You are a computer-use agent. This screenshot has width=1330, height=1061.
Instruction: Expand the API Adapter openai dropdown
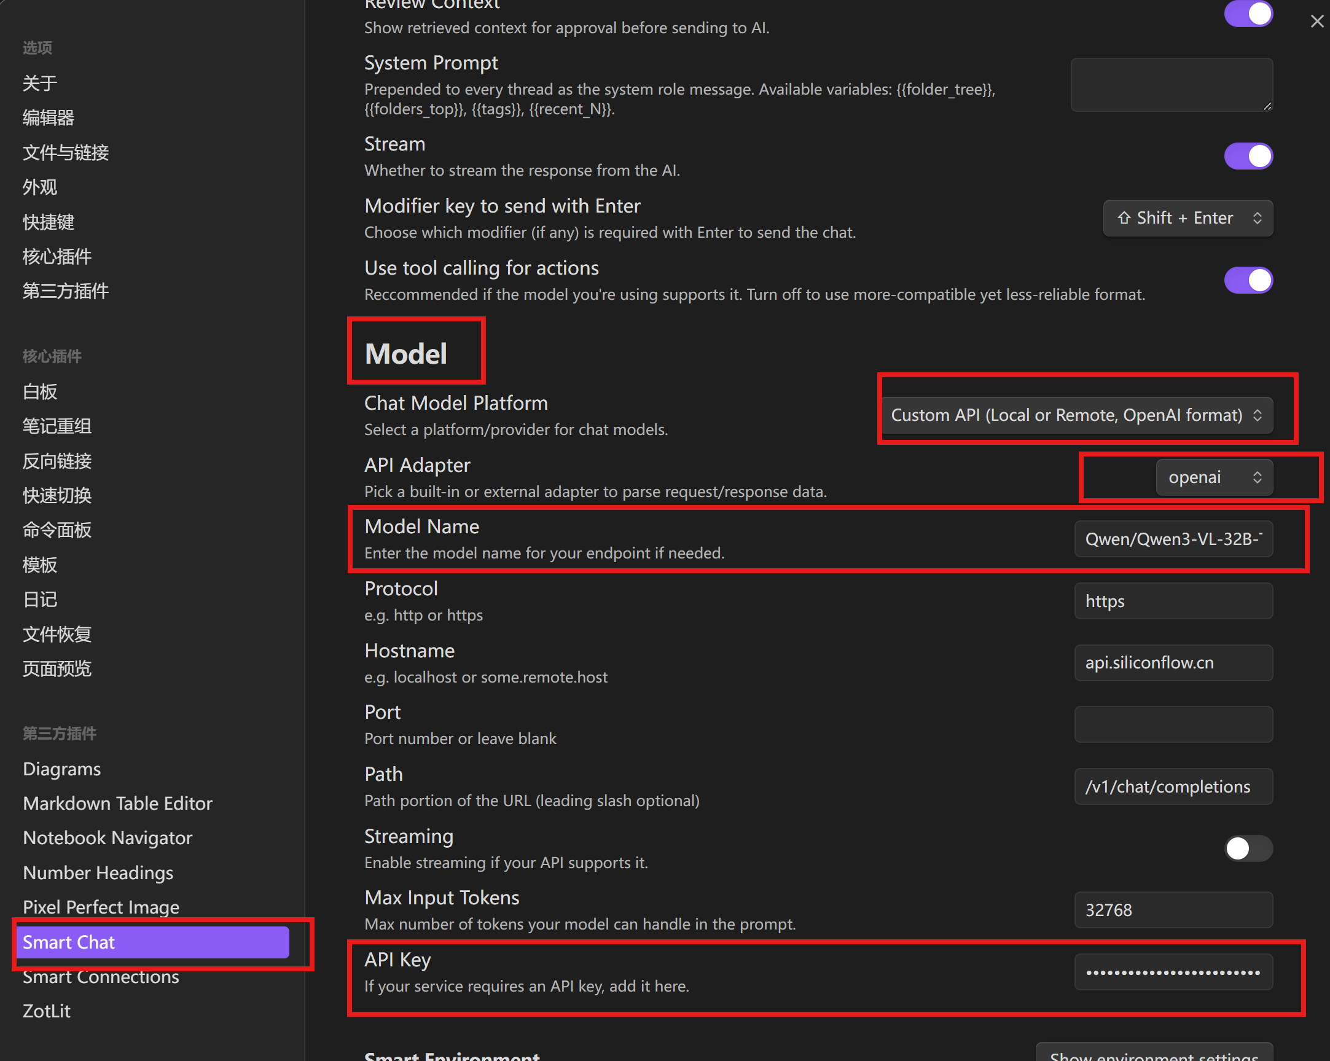[1213, 477]
